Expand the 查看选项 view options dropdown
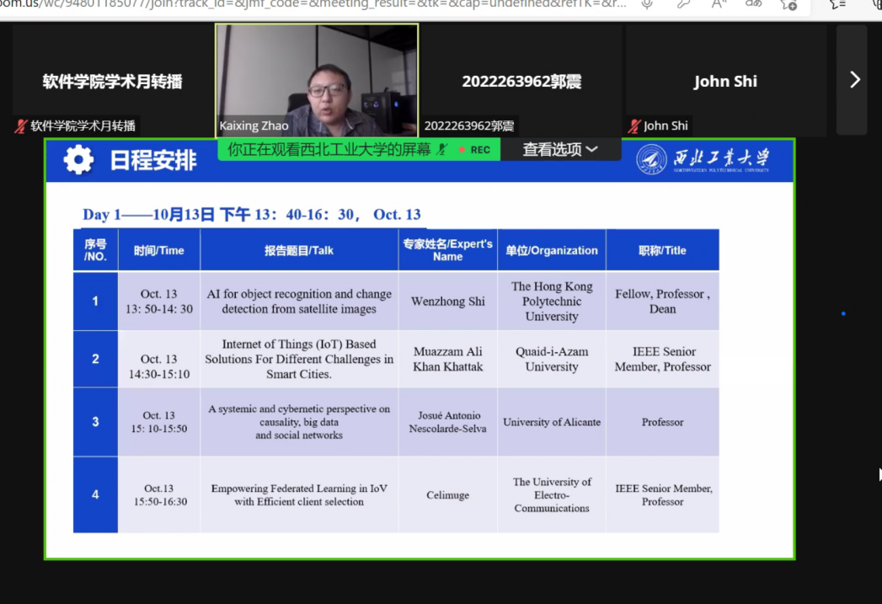 pos(560,150)
